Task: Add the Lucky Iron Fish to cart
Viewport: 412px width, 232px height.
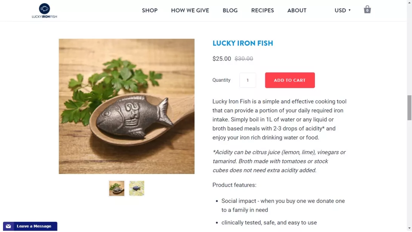Action: pyautogui.click(x=290, y=80)
